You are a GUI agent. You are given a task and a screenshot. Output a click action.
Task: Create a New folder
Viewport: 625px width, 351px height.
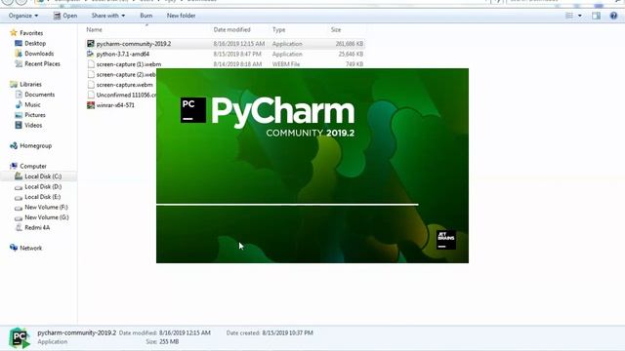pyautogui.click(x=181, y=16)
